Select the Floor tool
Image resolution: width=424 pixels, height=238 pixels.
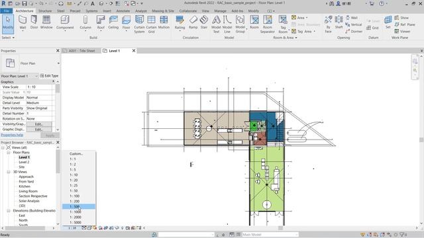(x=126, y=22)
